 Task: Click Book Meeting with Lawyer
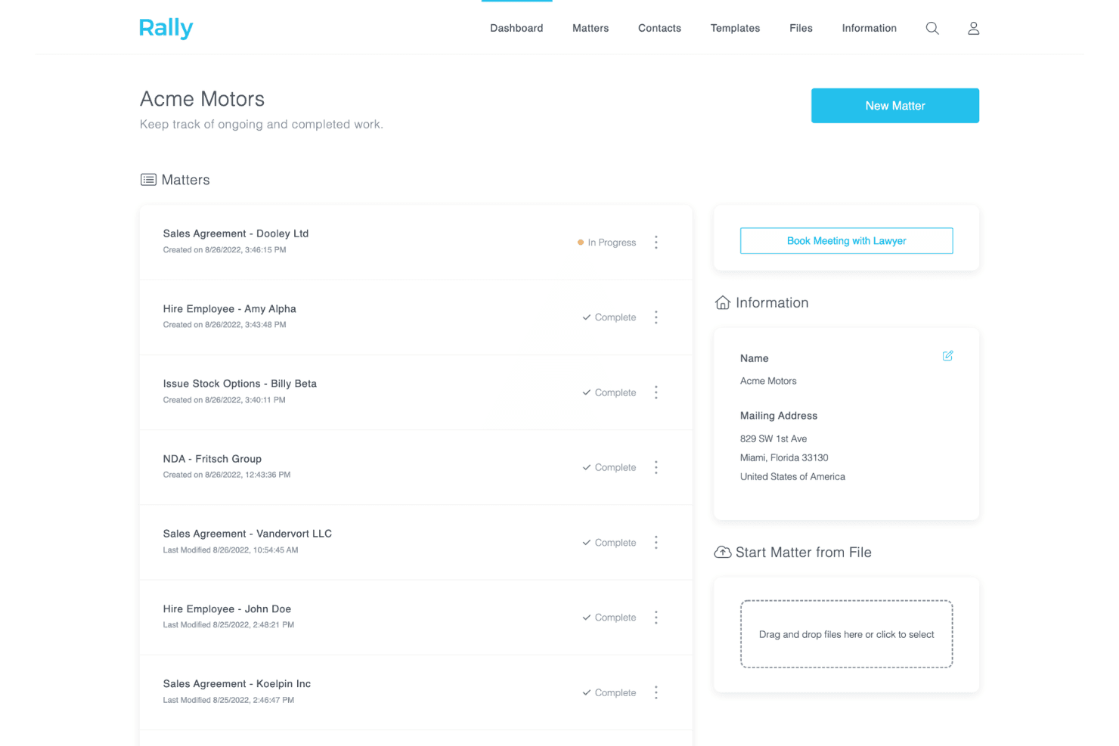(846, 241)
